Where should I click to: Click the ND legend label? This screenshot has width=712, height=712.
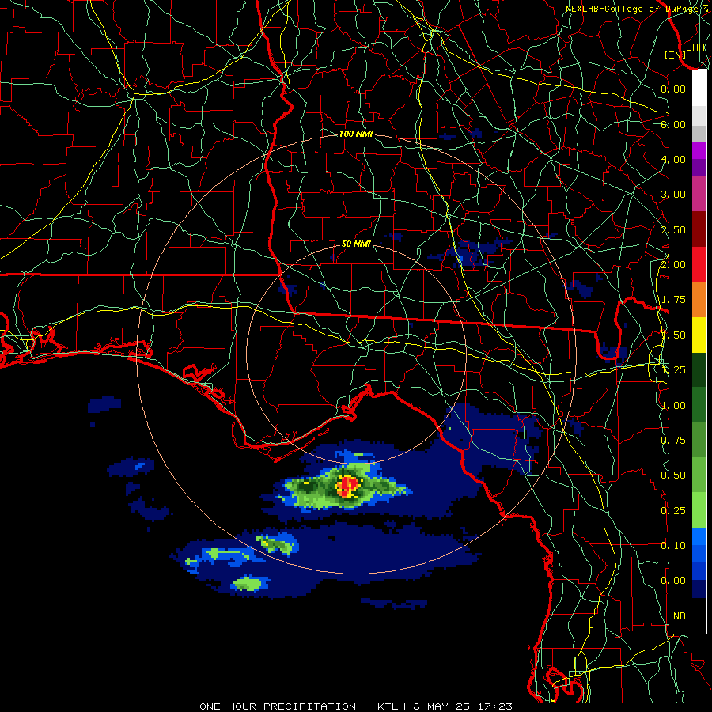click(x=680, y=616)
